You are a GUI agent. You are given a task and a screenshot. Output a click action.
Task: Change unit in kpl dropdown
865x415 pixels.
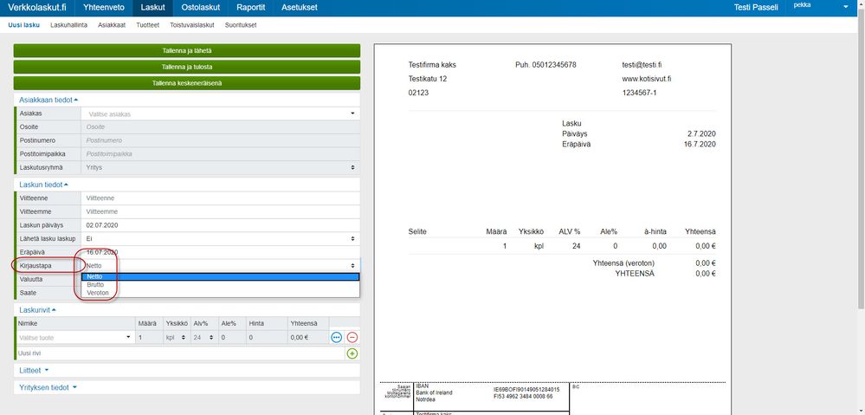[x=176, y=337]
